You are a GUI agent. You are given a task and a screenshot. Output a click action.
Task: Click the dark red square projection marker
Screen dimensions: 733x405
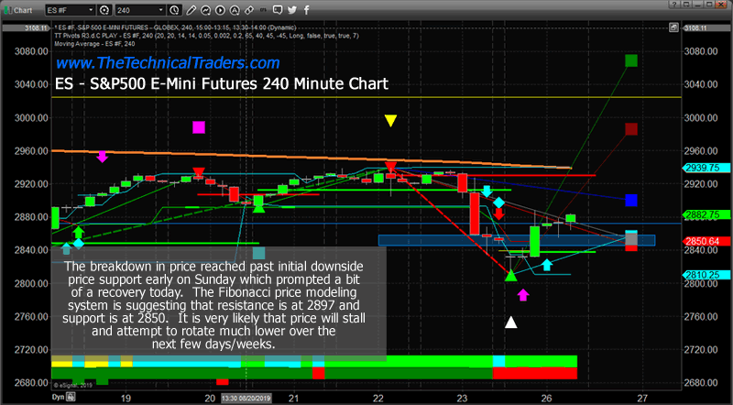(631, 129)
